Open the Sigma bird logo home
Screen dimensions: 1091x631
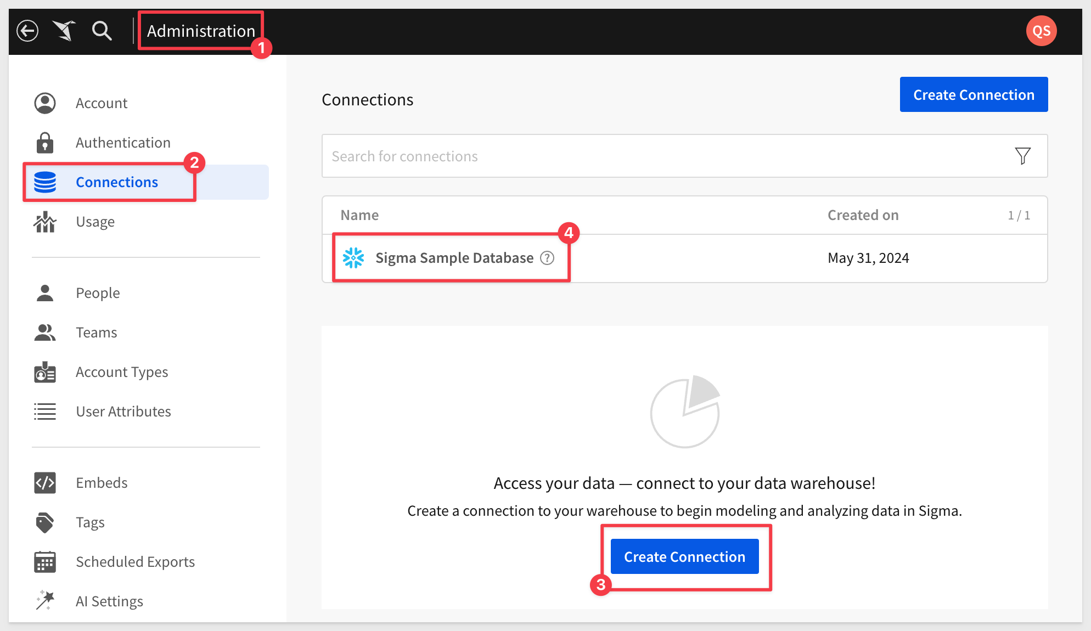(64, 31)
